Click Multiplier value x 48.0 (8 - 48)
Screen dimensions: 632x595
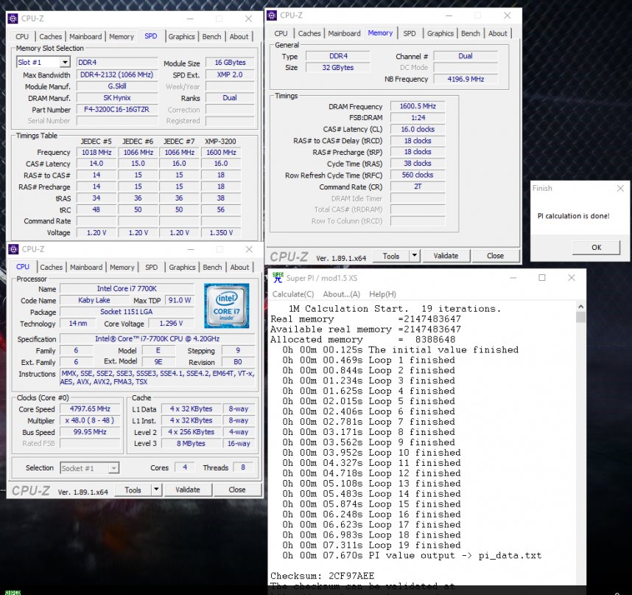[90, 420]
